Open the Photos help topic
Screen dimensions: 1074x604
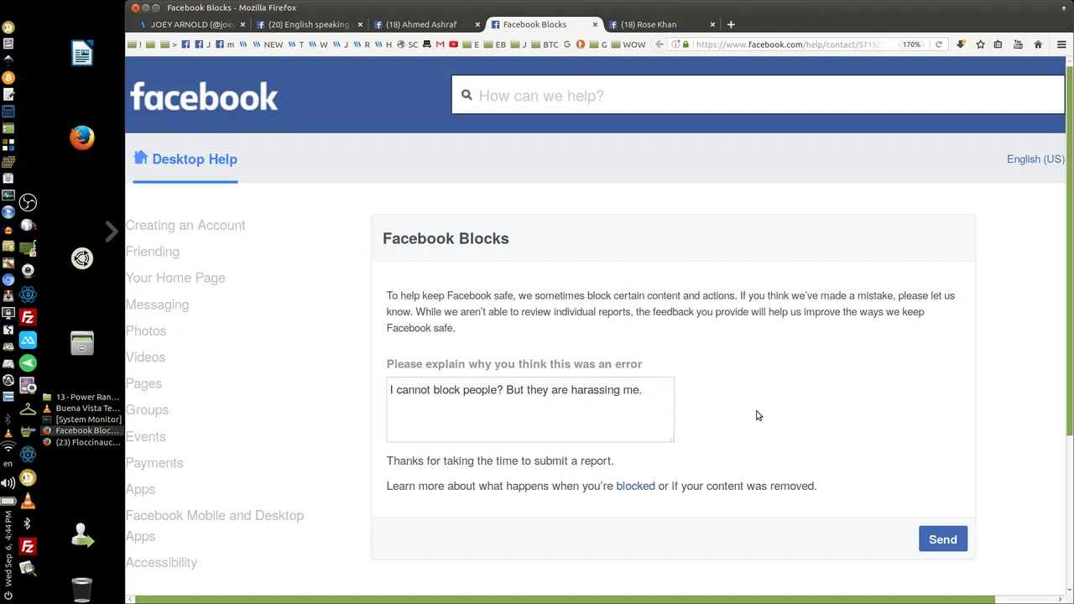pyautogui.click(x=146, y=331)
